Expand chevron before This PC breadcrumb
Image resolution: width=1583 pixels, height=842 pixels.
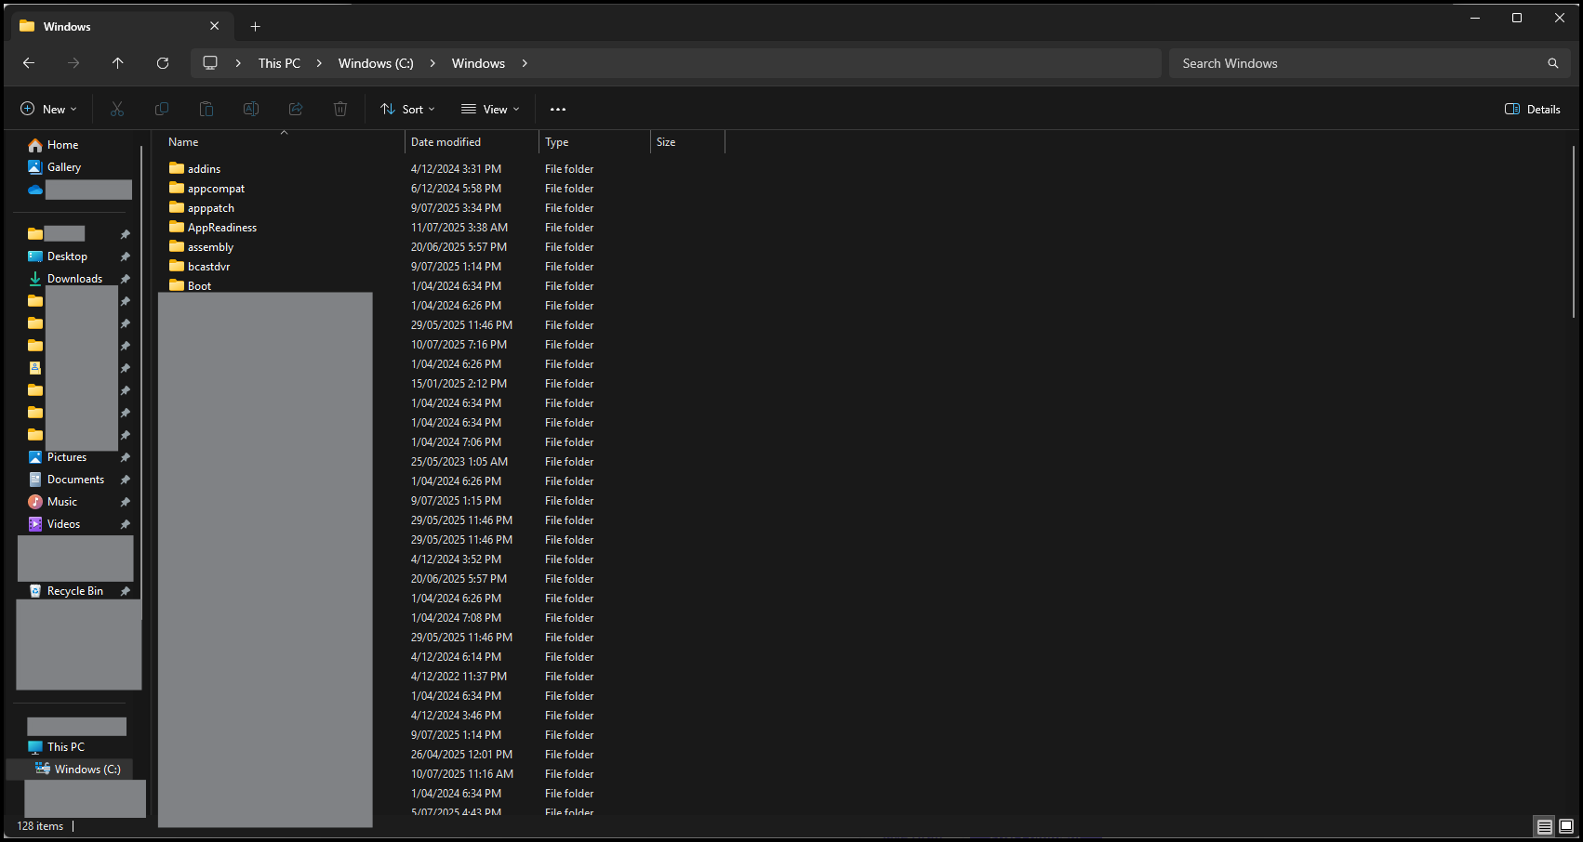[x=238, y=63]
